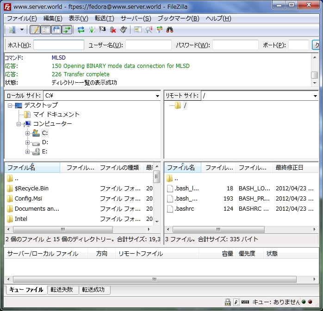Click the encryption lock status icon
Viewport: 323px width, 311px height.
227,302
